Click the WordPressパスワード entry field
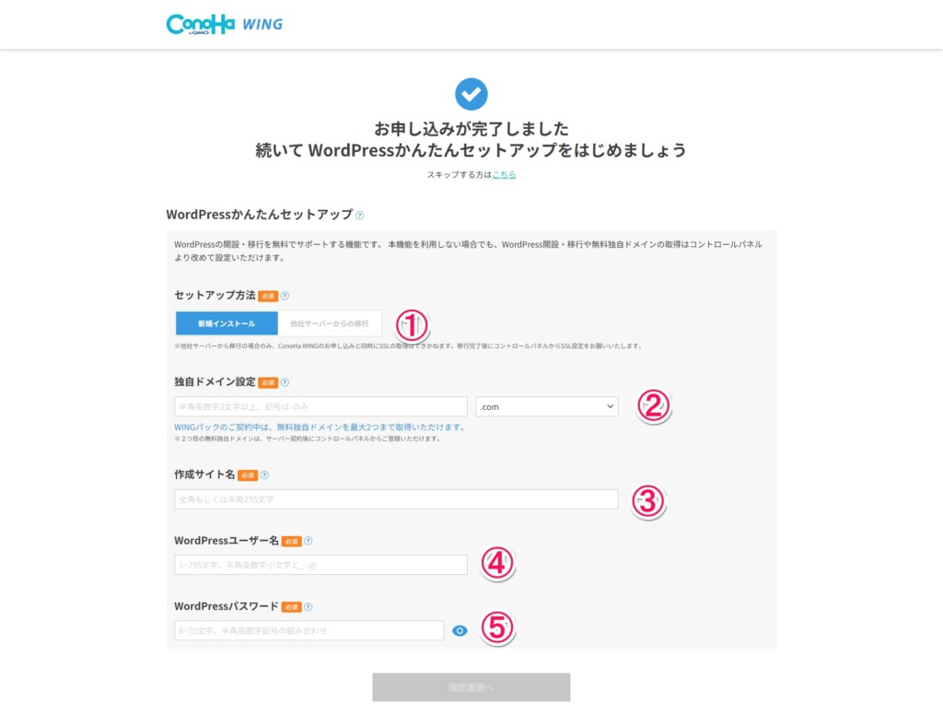The width and height of the screenshot is (943, 726). [x=311, y=630]
